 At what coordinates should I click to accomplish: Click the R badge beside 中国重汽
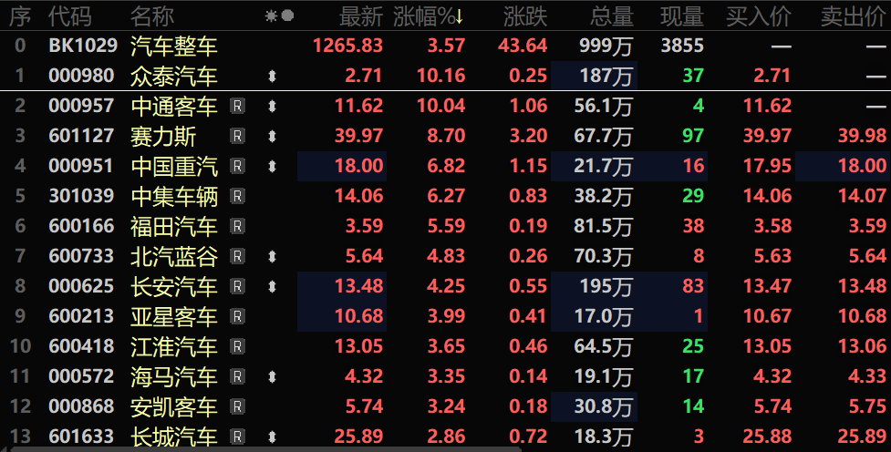(x=237, y=166)
